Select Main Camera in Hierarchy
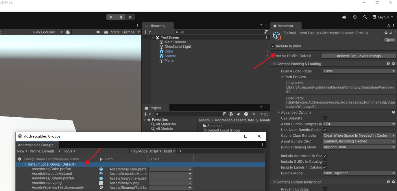The height and width of the screenshot is (191, 397). click(175, 42)
